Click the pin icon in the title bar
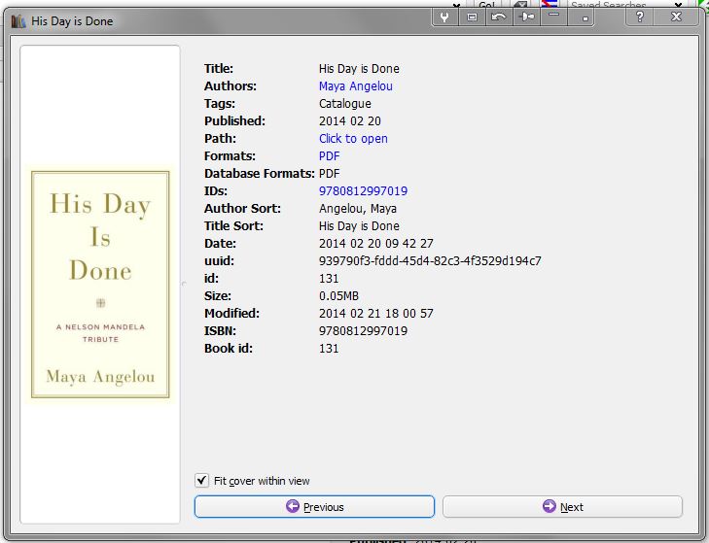Screen dimensions: 709x543 click(526, 17)
